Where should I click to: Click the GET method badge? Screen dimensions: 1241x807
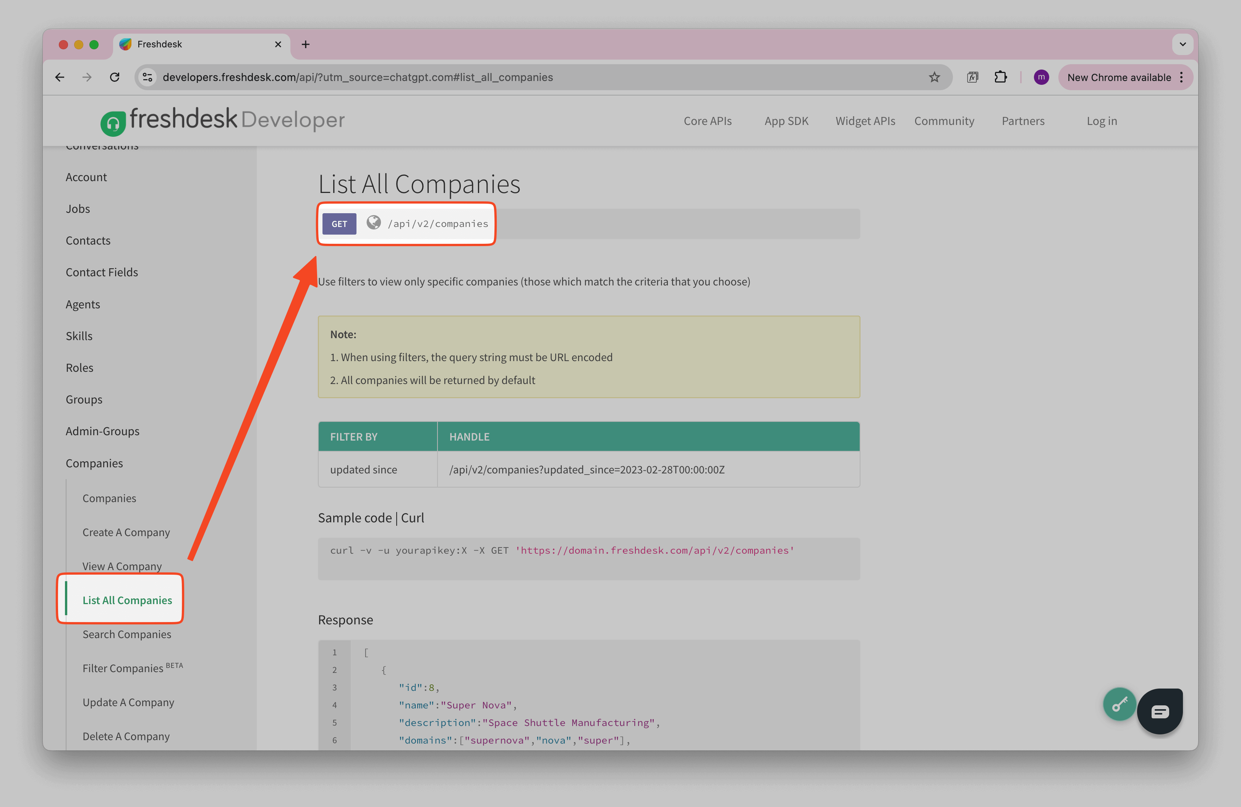[x=339, y=224]
